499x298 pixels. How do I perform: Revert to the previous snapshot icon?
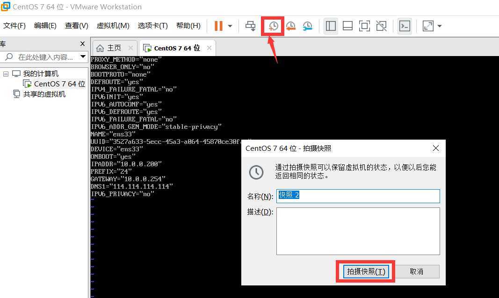pos(290,26)
